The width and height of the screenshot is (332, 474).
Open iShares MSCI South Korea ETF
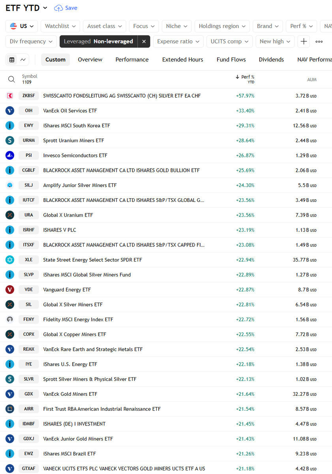coord(77,126)
